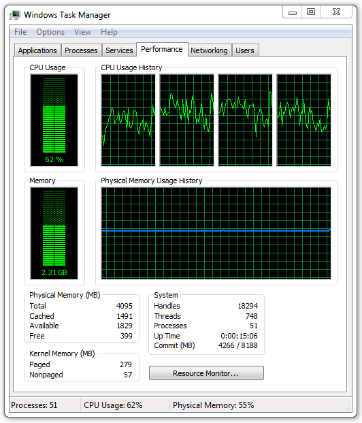Open the View menu

(82, 32)
